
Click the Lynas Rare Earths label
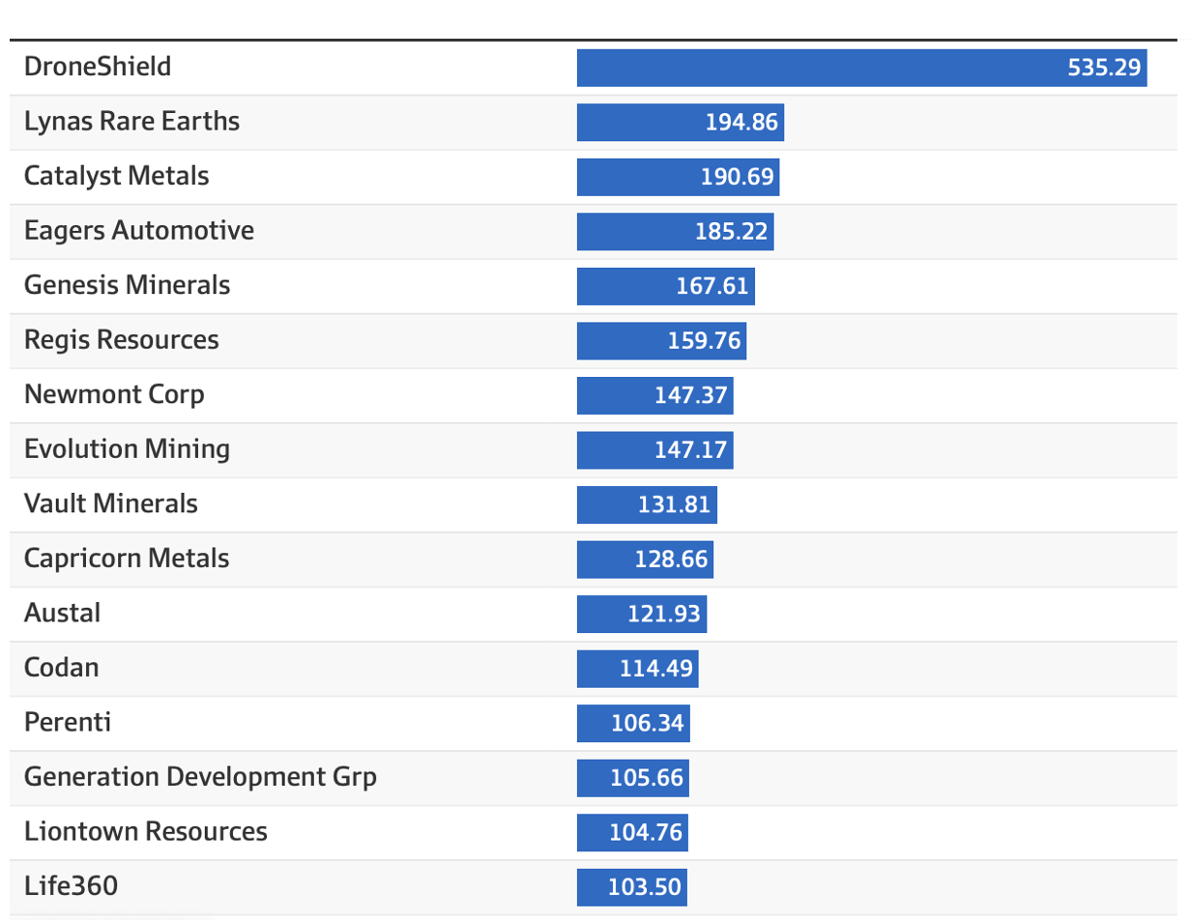pyautogui.click(x=131, y=122)
